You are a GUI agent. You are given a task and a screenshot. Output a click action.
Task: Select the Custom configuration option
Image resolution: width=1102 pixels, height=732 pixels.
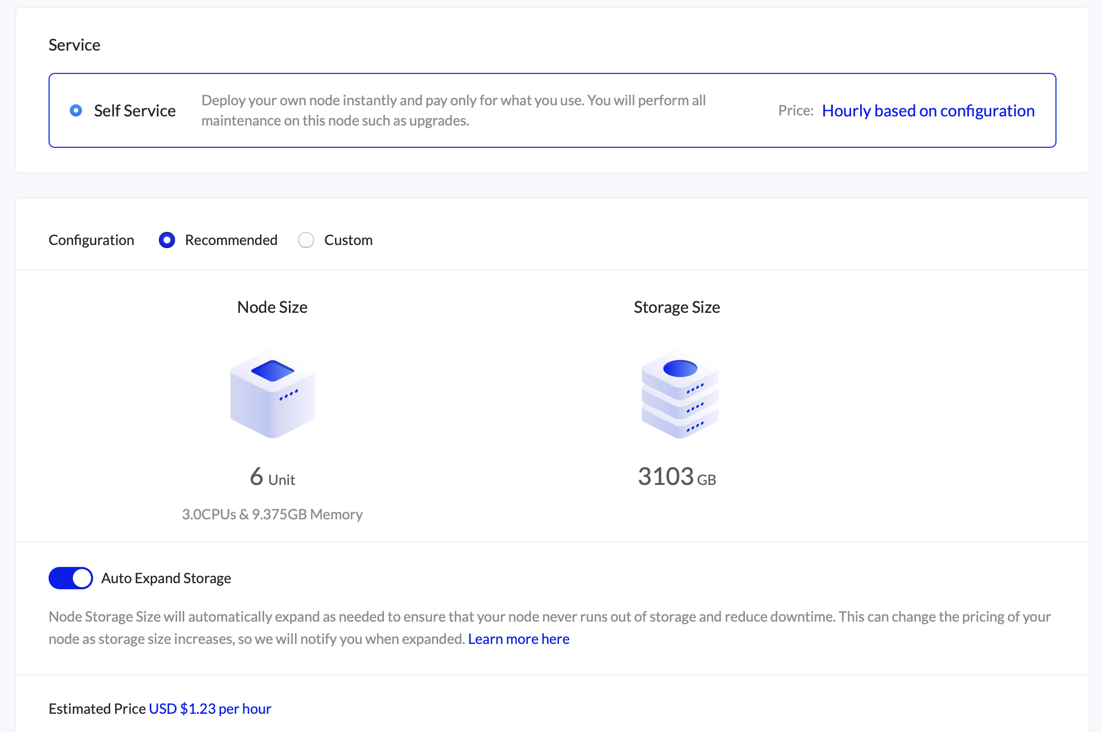tap(306, 240)
